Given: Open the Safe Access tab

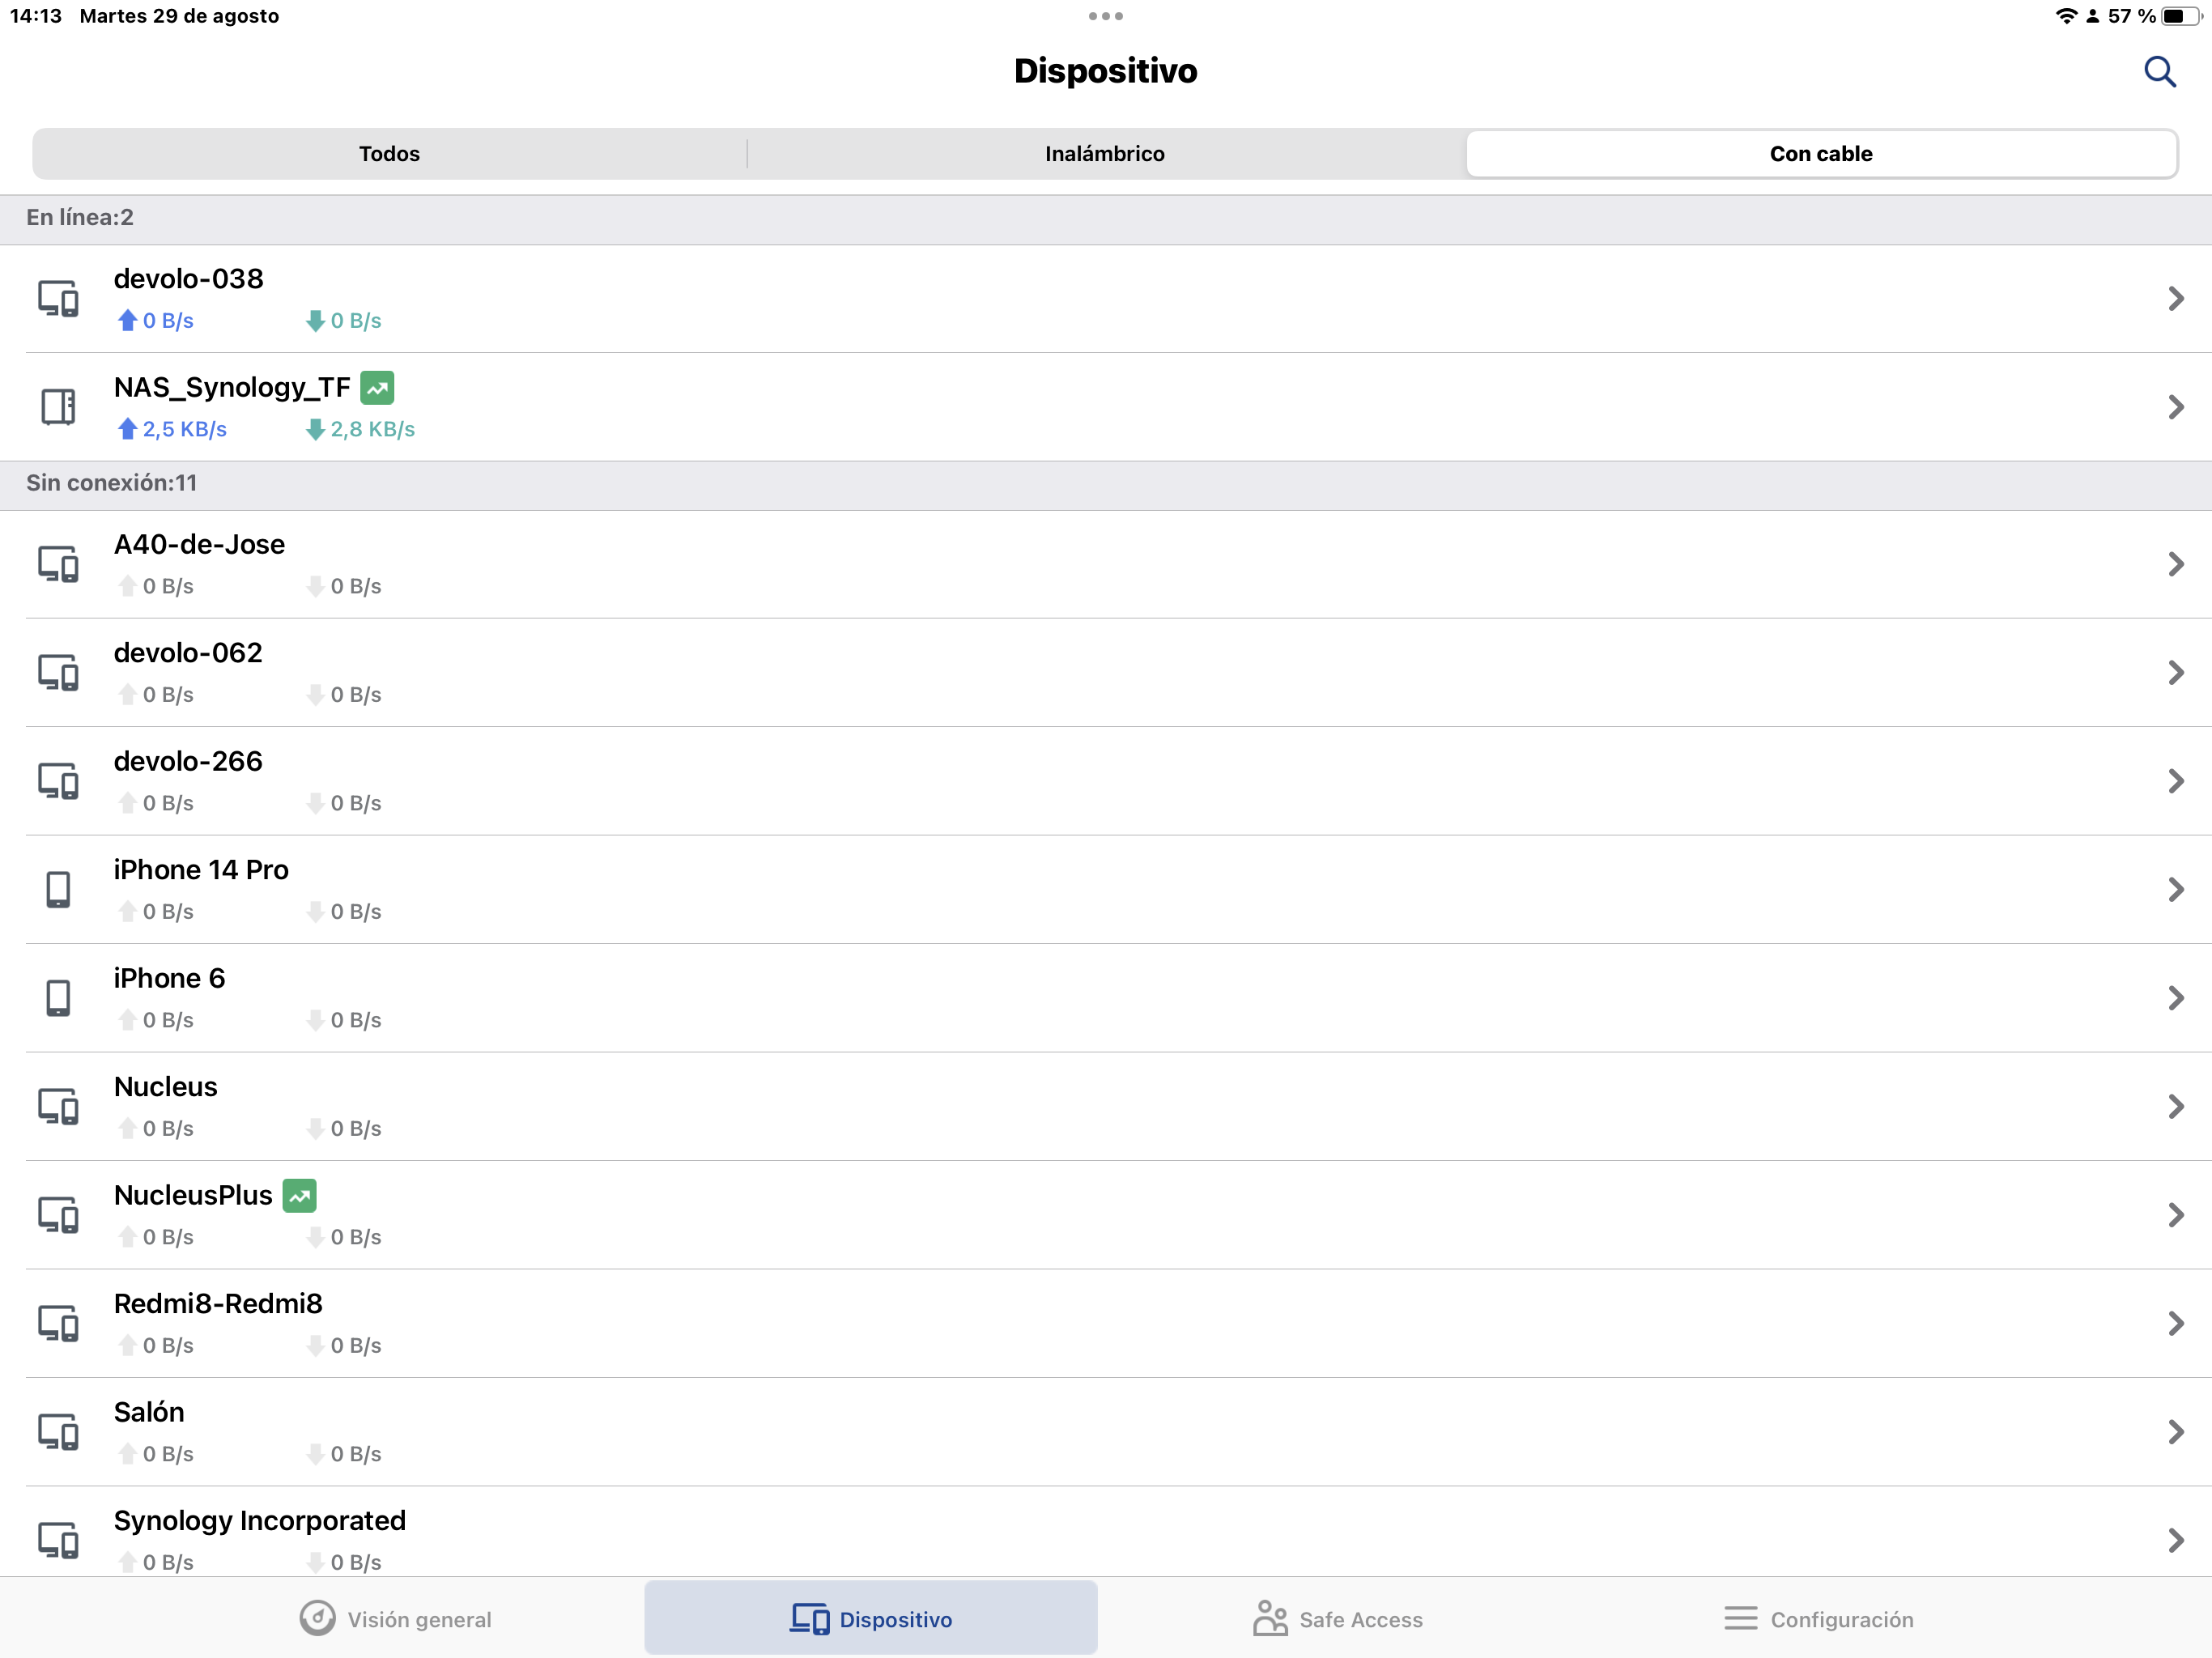Looking at the screenshot, I should [1337, 1619].
